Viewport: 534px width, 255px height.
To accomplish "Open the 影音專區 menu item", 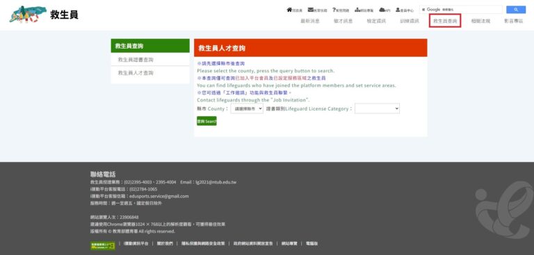I will point(514,21).
